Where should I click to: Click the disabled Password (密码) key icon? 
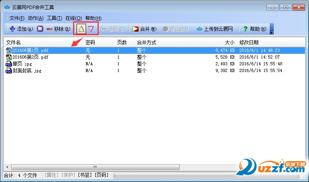[x=104, y=29]
